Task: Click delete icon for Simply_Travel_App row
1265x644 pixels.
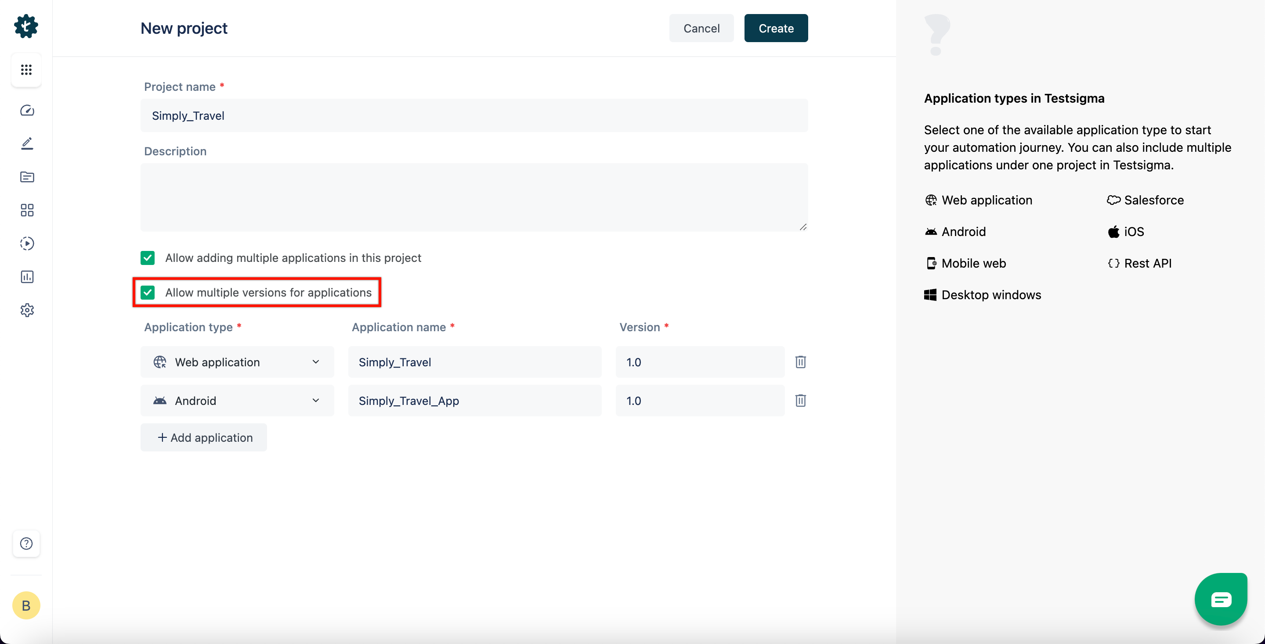Action: pyautogui.click(x=800, y=401)
